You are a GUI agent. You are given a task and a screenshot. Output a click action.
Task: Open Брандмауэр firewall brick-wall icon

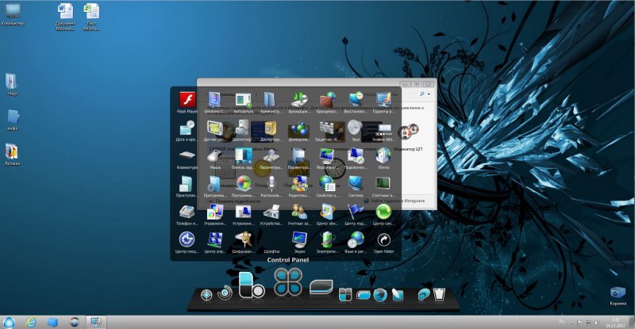[x=327, y=100]
